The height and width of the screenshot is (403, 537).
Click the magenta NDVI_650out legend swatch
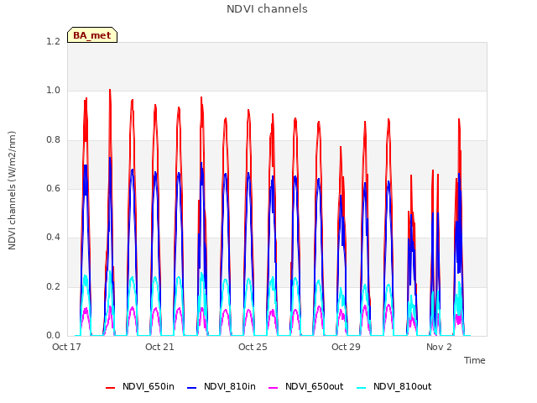coord(273,388)
